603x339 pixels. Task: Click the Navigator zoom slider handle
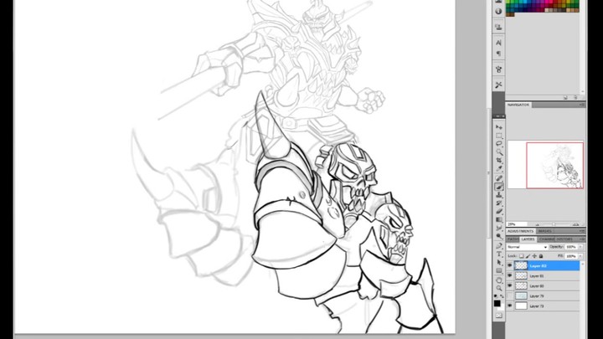[554, 224]
